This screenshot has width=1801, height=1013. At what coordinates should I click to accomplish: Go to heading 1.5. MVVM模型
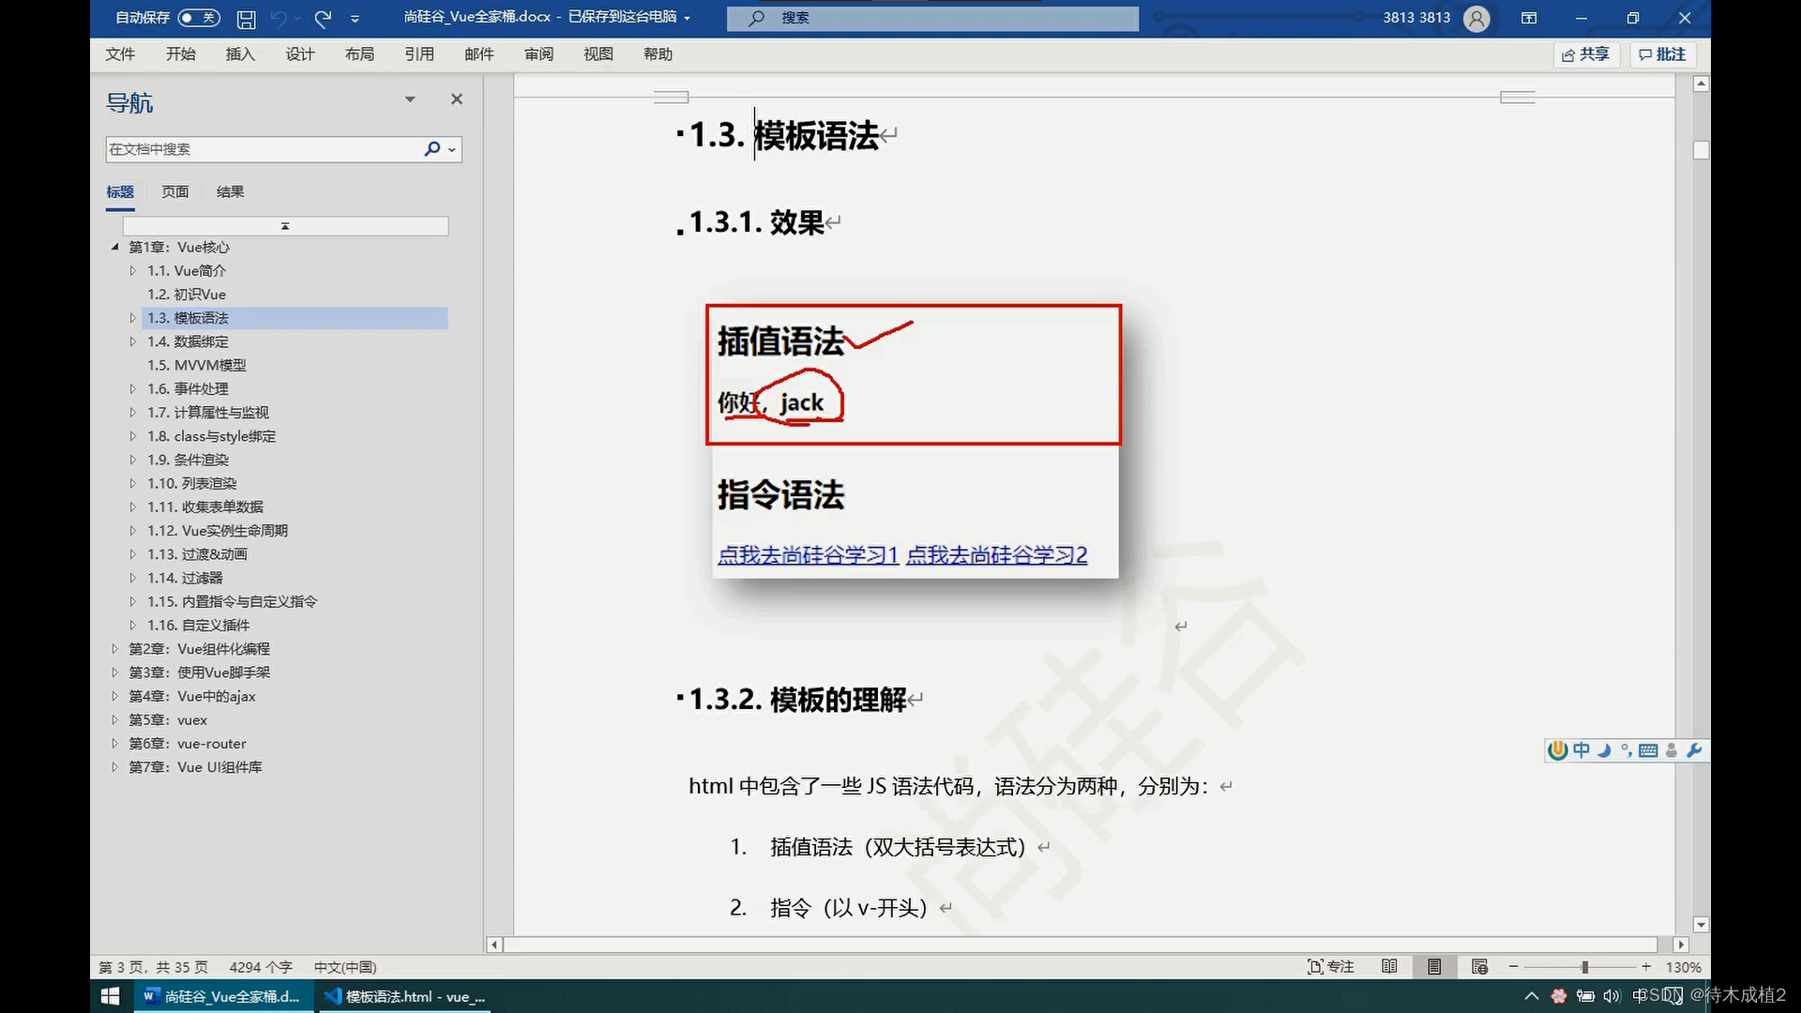pos(197,365)
